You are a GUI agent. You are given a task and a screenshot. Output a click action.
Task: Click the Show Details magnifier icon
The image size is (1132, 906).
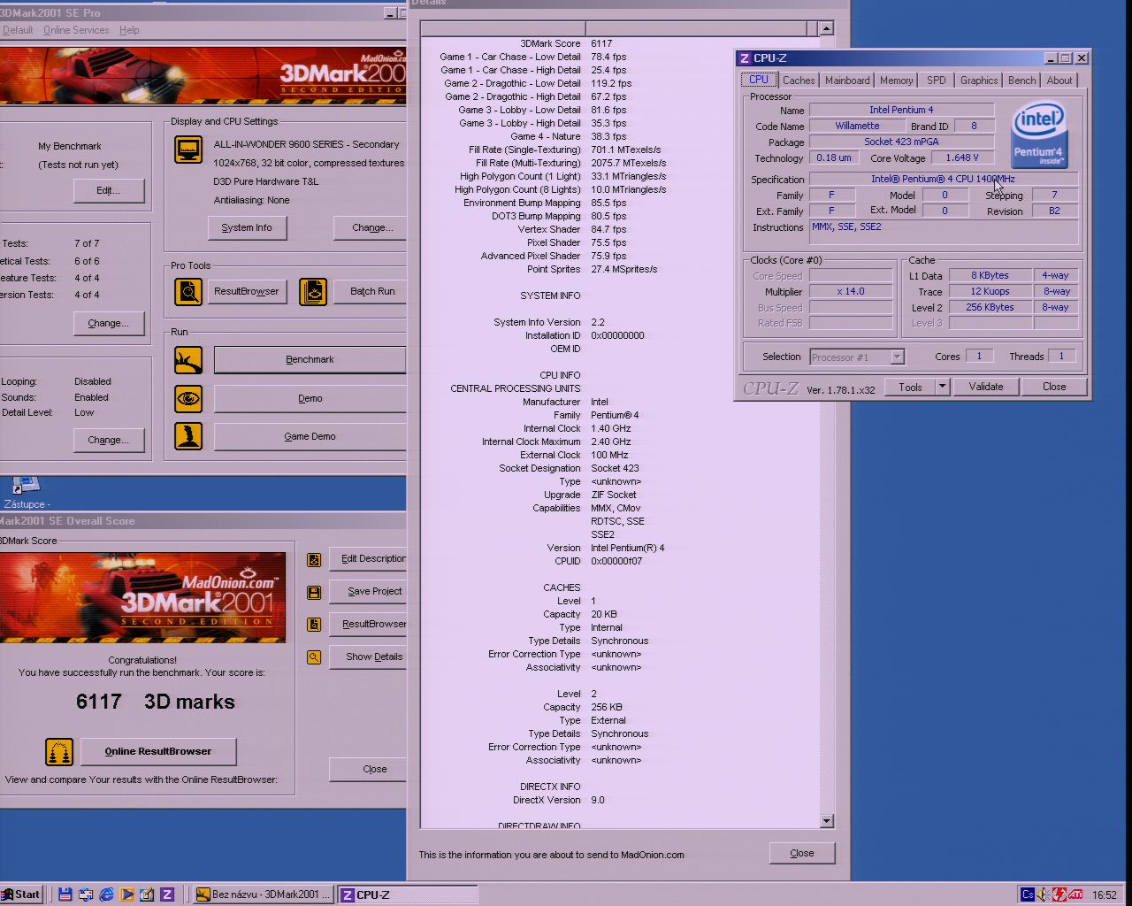314,657
